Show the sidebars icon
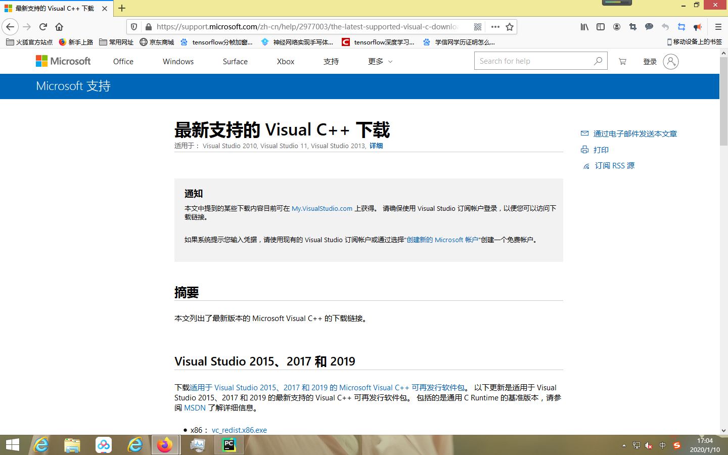This screenshot has width=728, height=455. (x=601, y=27)
